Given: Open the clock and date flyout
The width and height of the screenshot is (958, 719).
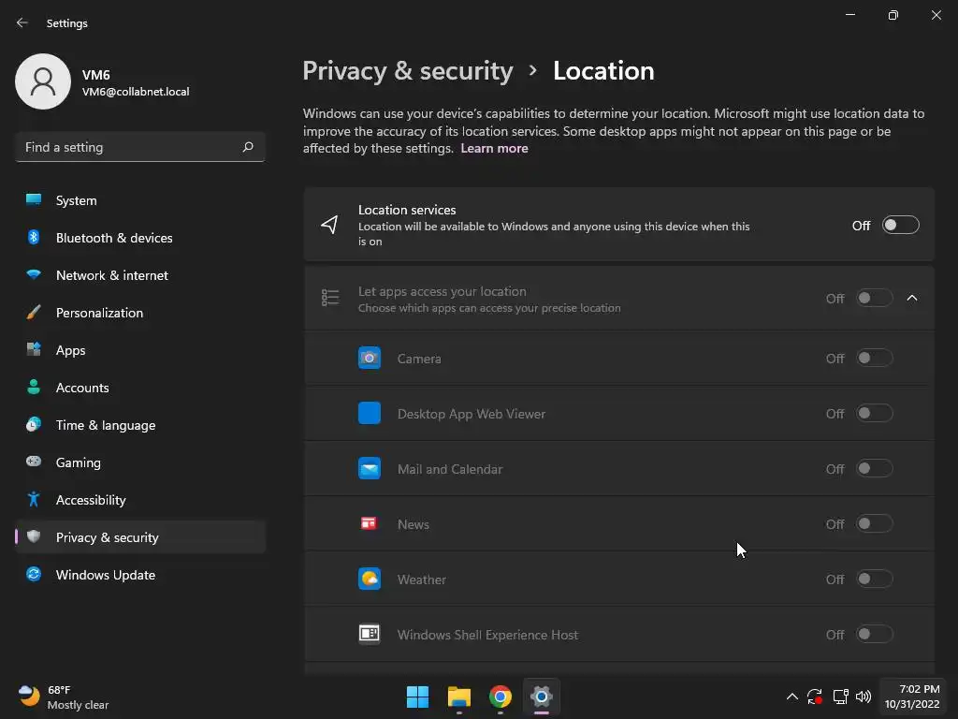Looking at the screenshot, I should coord(912,697).
